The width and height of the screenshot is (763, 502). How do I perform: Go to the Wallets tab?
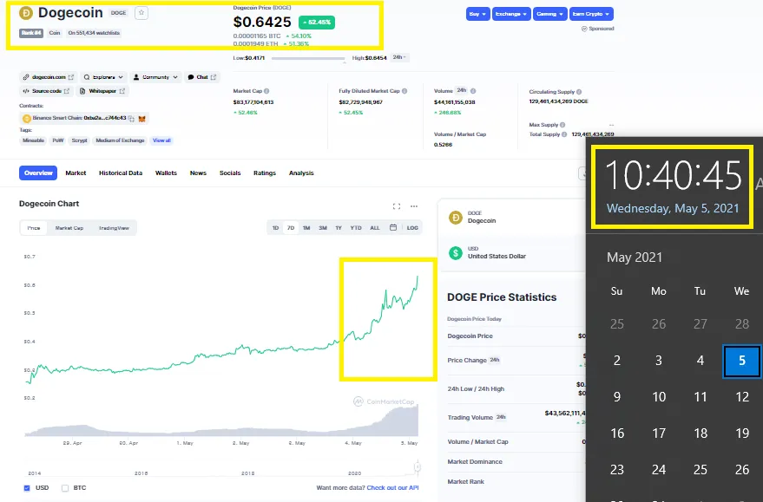[166, 173]
